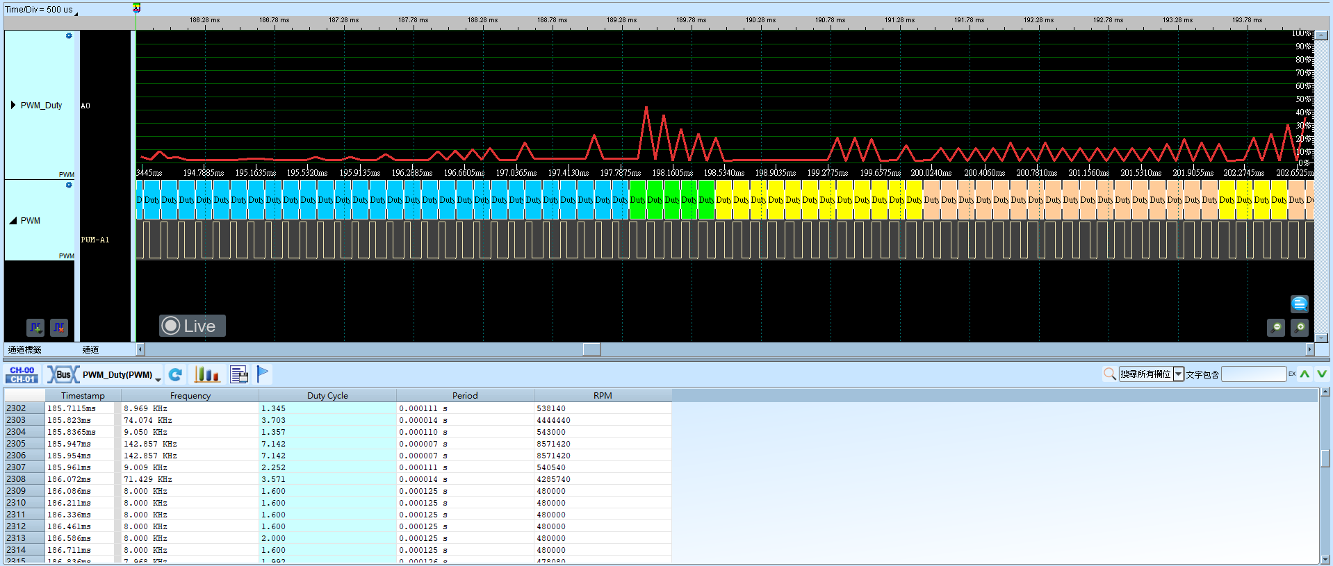Toggle the Live capture button
The width and height of the screenshot is (1333, 566).
pyautogui.click(x=192, y=326)
